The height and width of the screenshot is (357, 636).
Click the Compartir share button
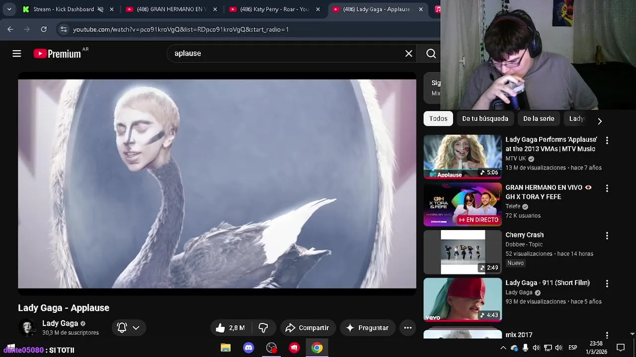[x=307, y=328]
